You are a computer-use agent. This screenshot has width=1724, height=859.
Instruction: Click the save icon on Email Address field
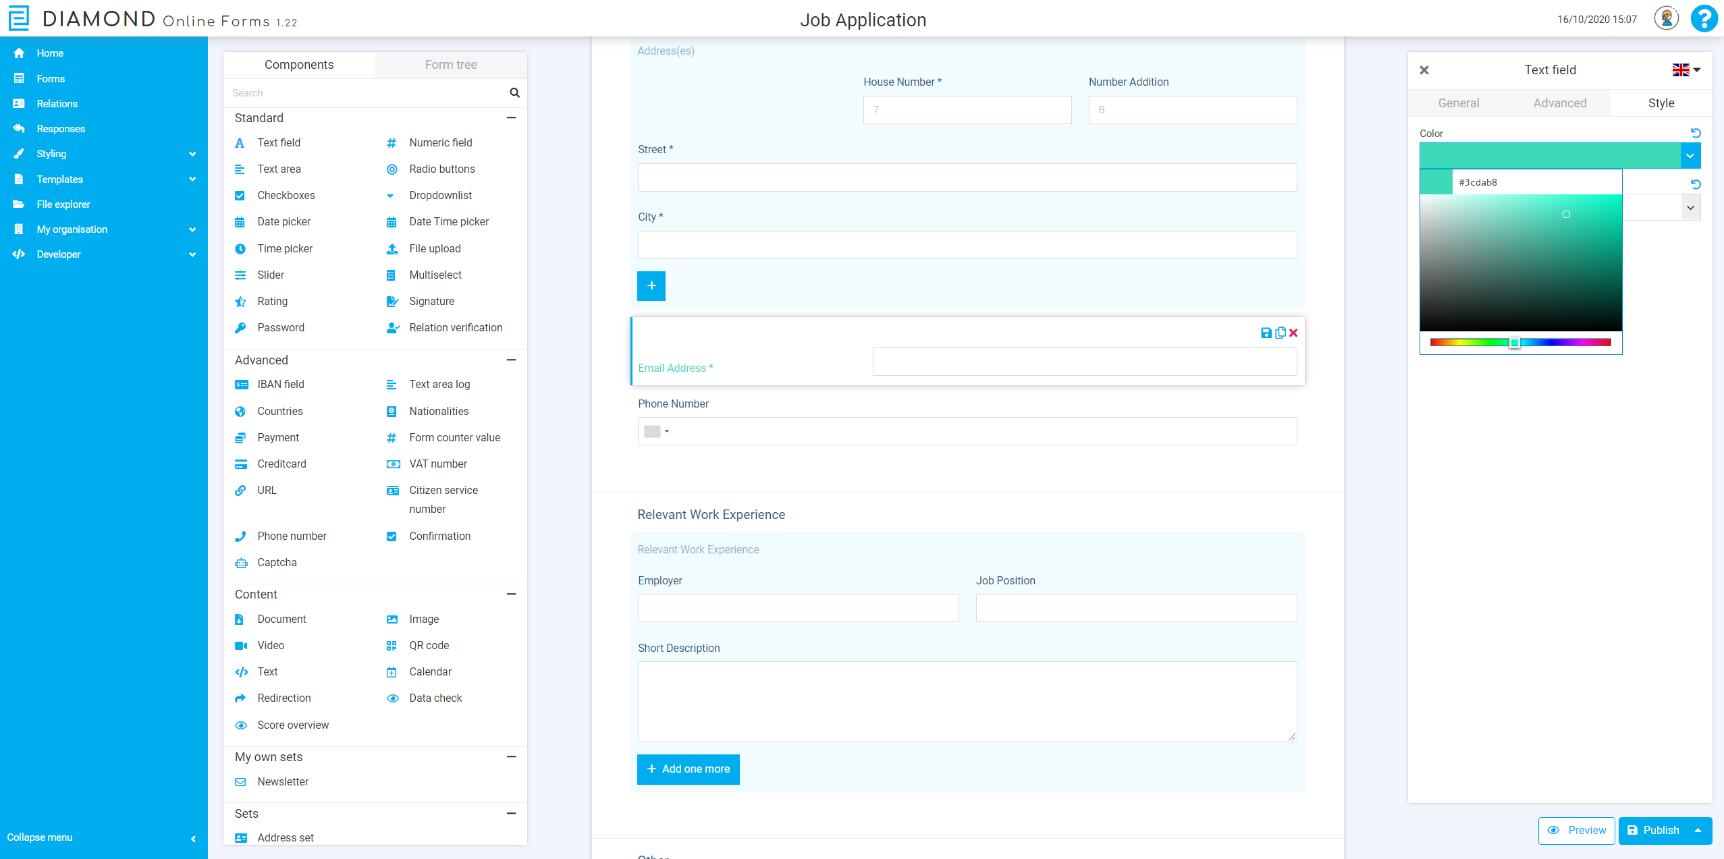point(1266,333)
